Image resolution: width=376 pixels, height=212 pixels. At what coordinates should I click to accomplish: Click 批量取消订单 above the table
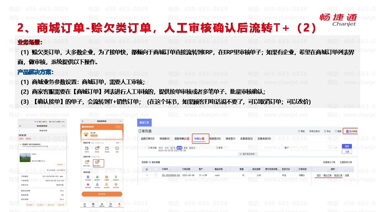tap(346, 162)
